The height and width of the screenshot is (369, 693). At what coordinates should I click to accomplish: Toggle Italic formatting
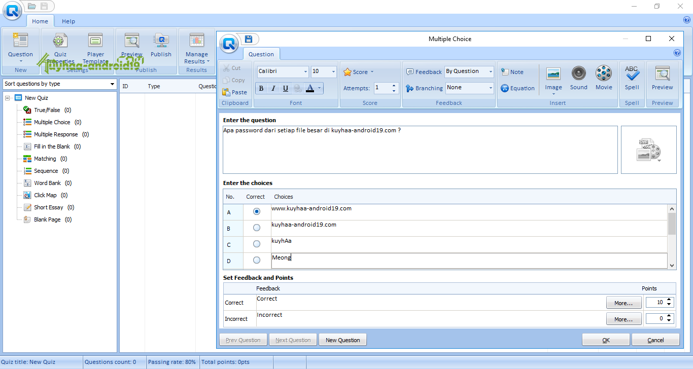tap(273, 88)
